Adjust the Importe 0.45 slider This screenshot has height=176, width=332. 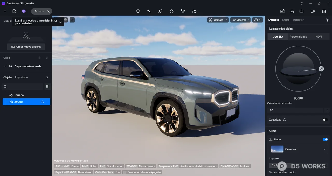295,165
